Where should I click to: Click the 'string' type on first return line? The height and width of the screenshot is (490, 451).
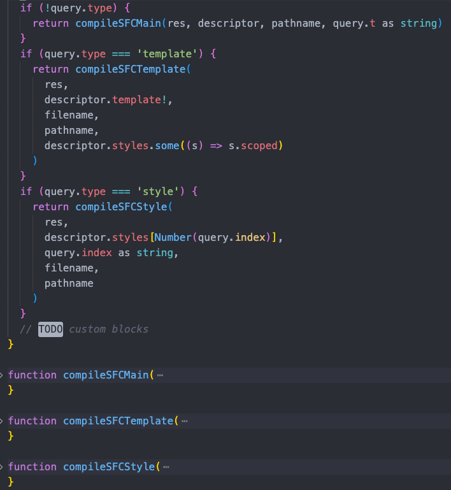tap(419, 24)
